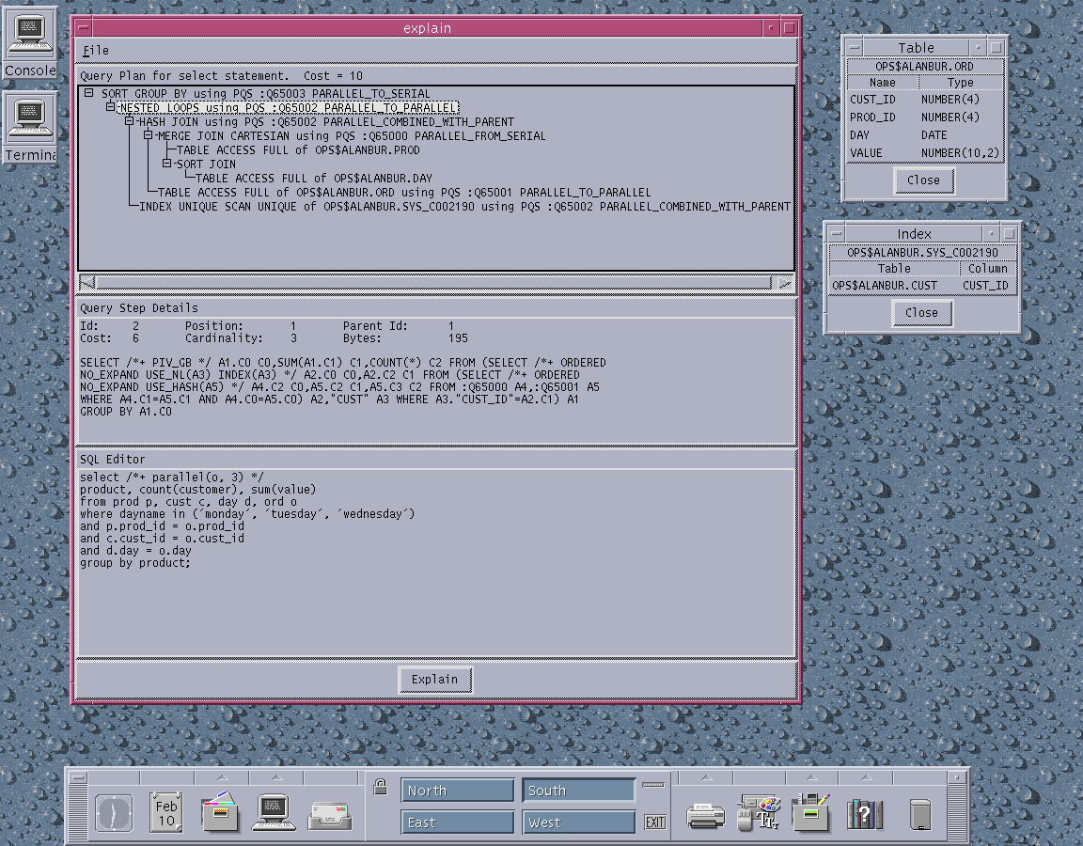Screen dimensions: 1083x846
Task: Click the Trash can icon
Action: point(920,813)
